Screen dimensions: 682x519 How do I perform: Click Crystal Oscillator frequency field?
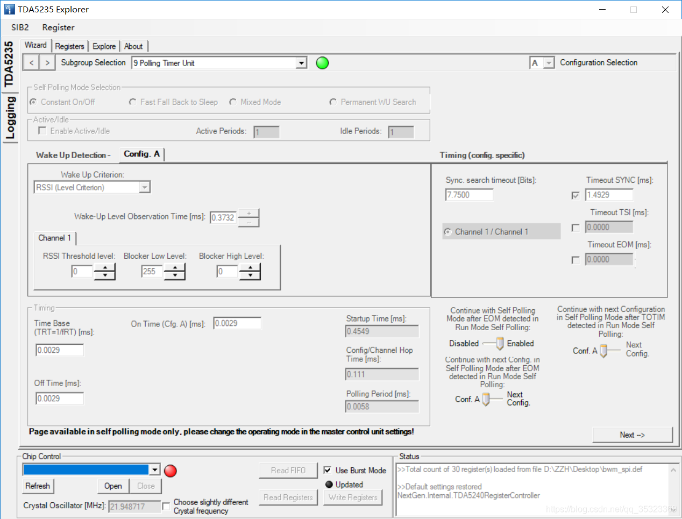(134, 506)
